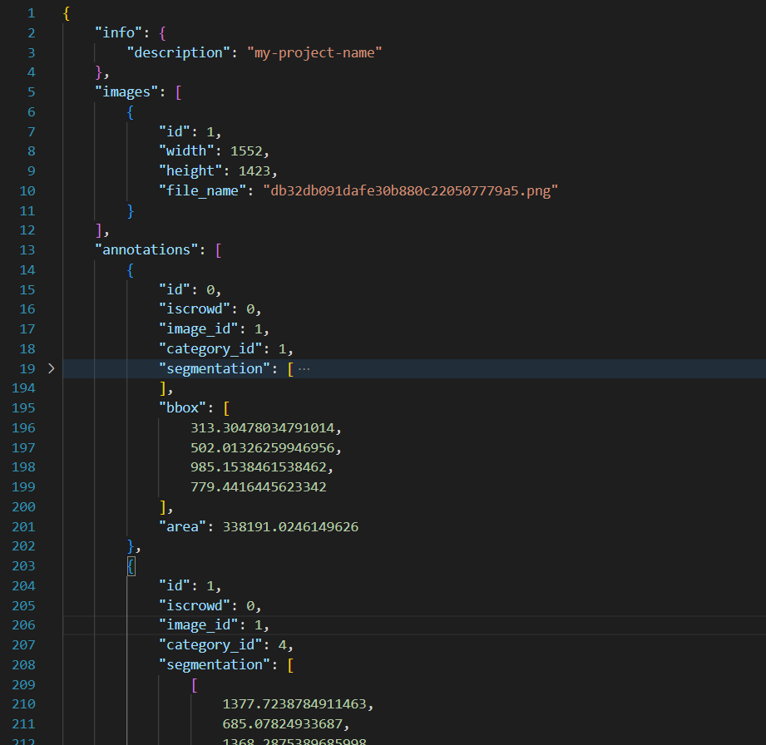This screenshot has height=745, width=766.
Task: Click the "iscrowd" key on line 16
Action: click(x=195, y=309)
